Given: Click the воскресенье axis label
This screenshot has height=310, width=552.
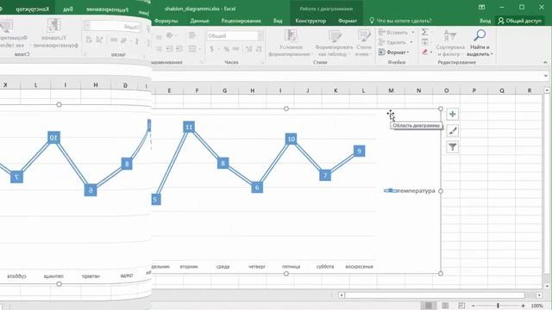Looking at the screenshot, I should [x=359, y=267].
